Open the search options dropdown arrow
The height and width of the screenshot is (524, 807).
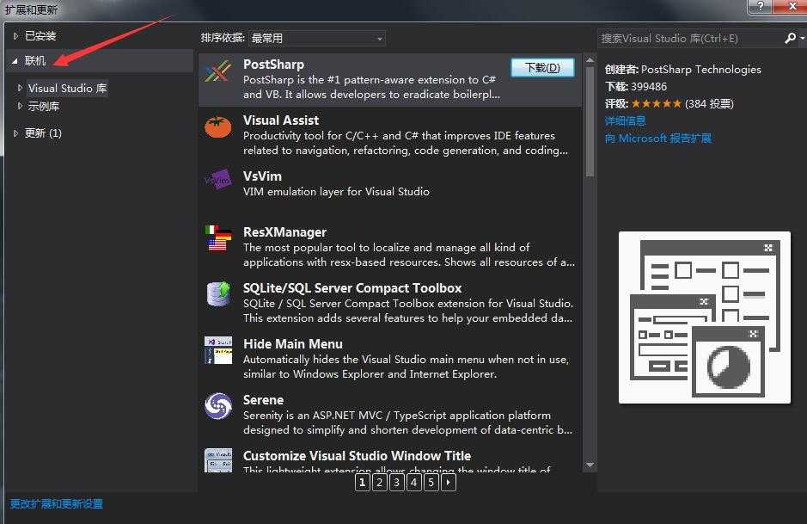pos(802,38)
